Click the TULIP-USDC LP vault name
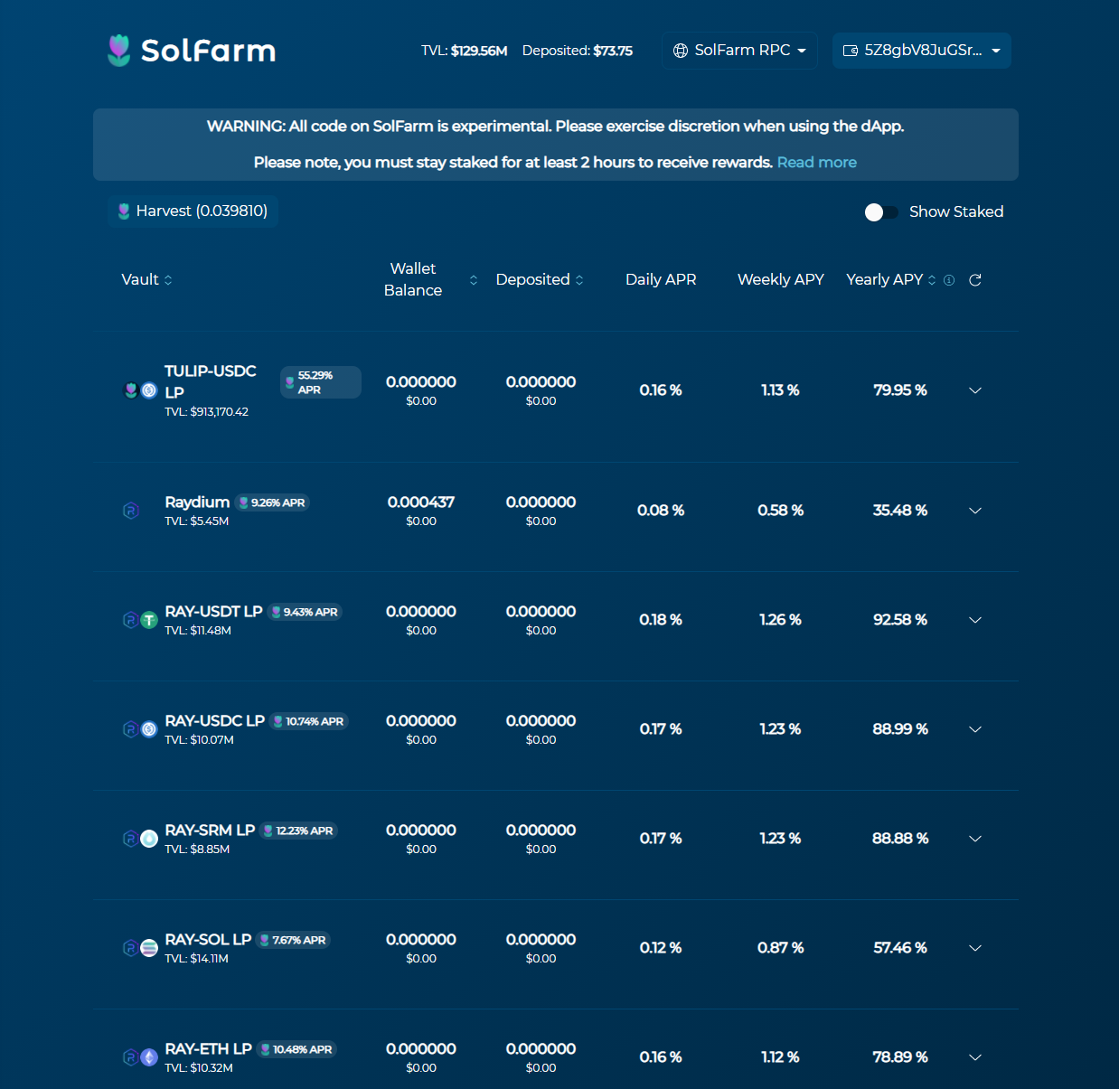 (x=210, y=381)
